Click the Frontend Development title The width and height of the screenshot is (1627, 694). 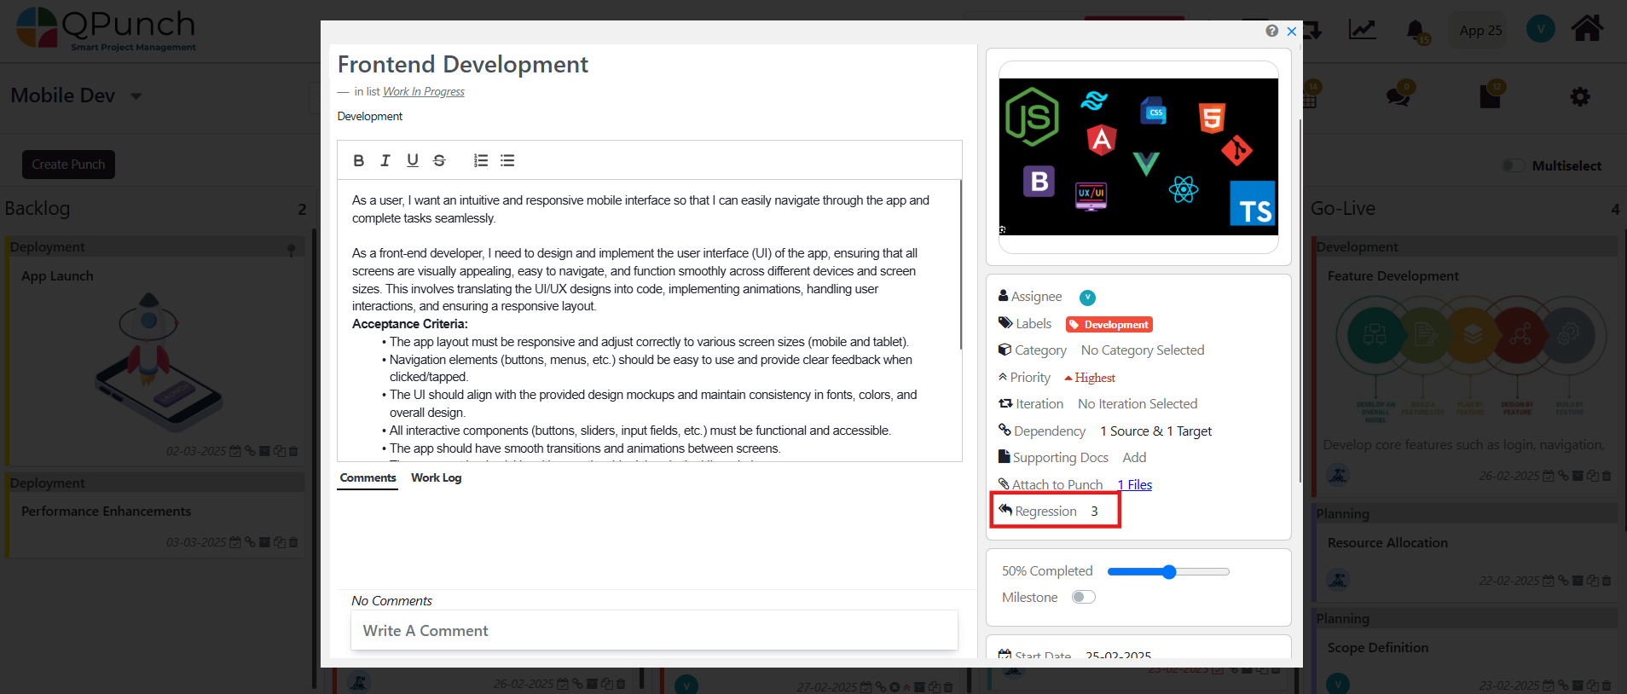pyautogui.click(x=462, y=65)
